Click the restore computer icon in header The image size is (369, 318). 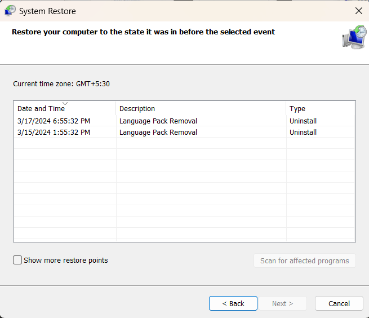coord(354,37)
